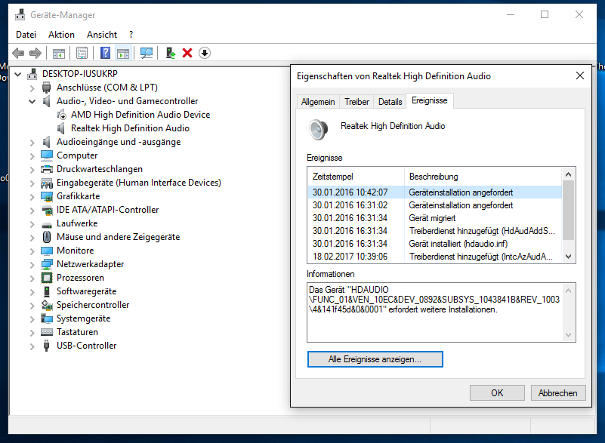Scan for hardware changes monitor icon
605x443 pixels.
point(147,53)
